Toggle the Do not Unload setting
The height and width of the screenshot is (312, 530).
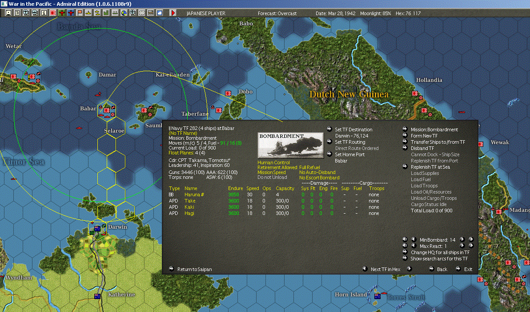[272, 177]
